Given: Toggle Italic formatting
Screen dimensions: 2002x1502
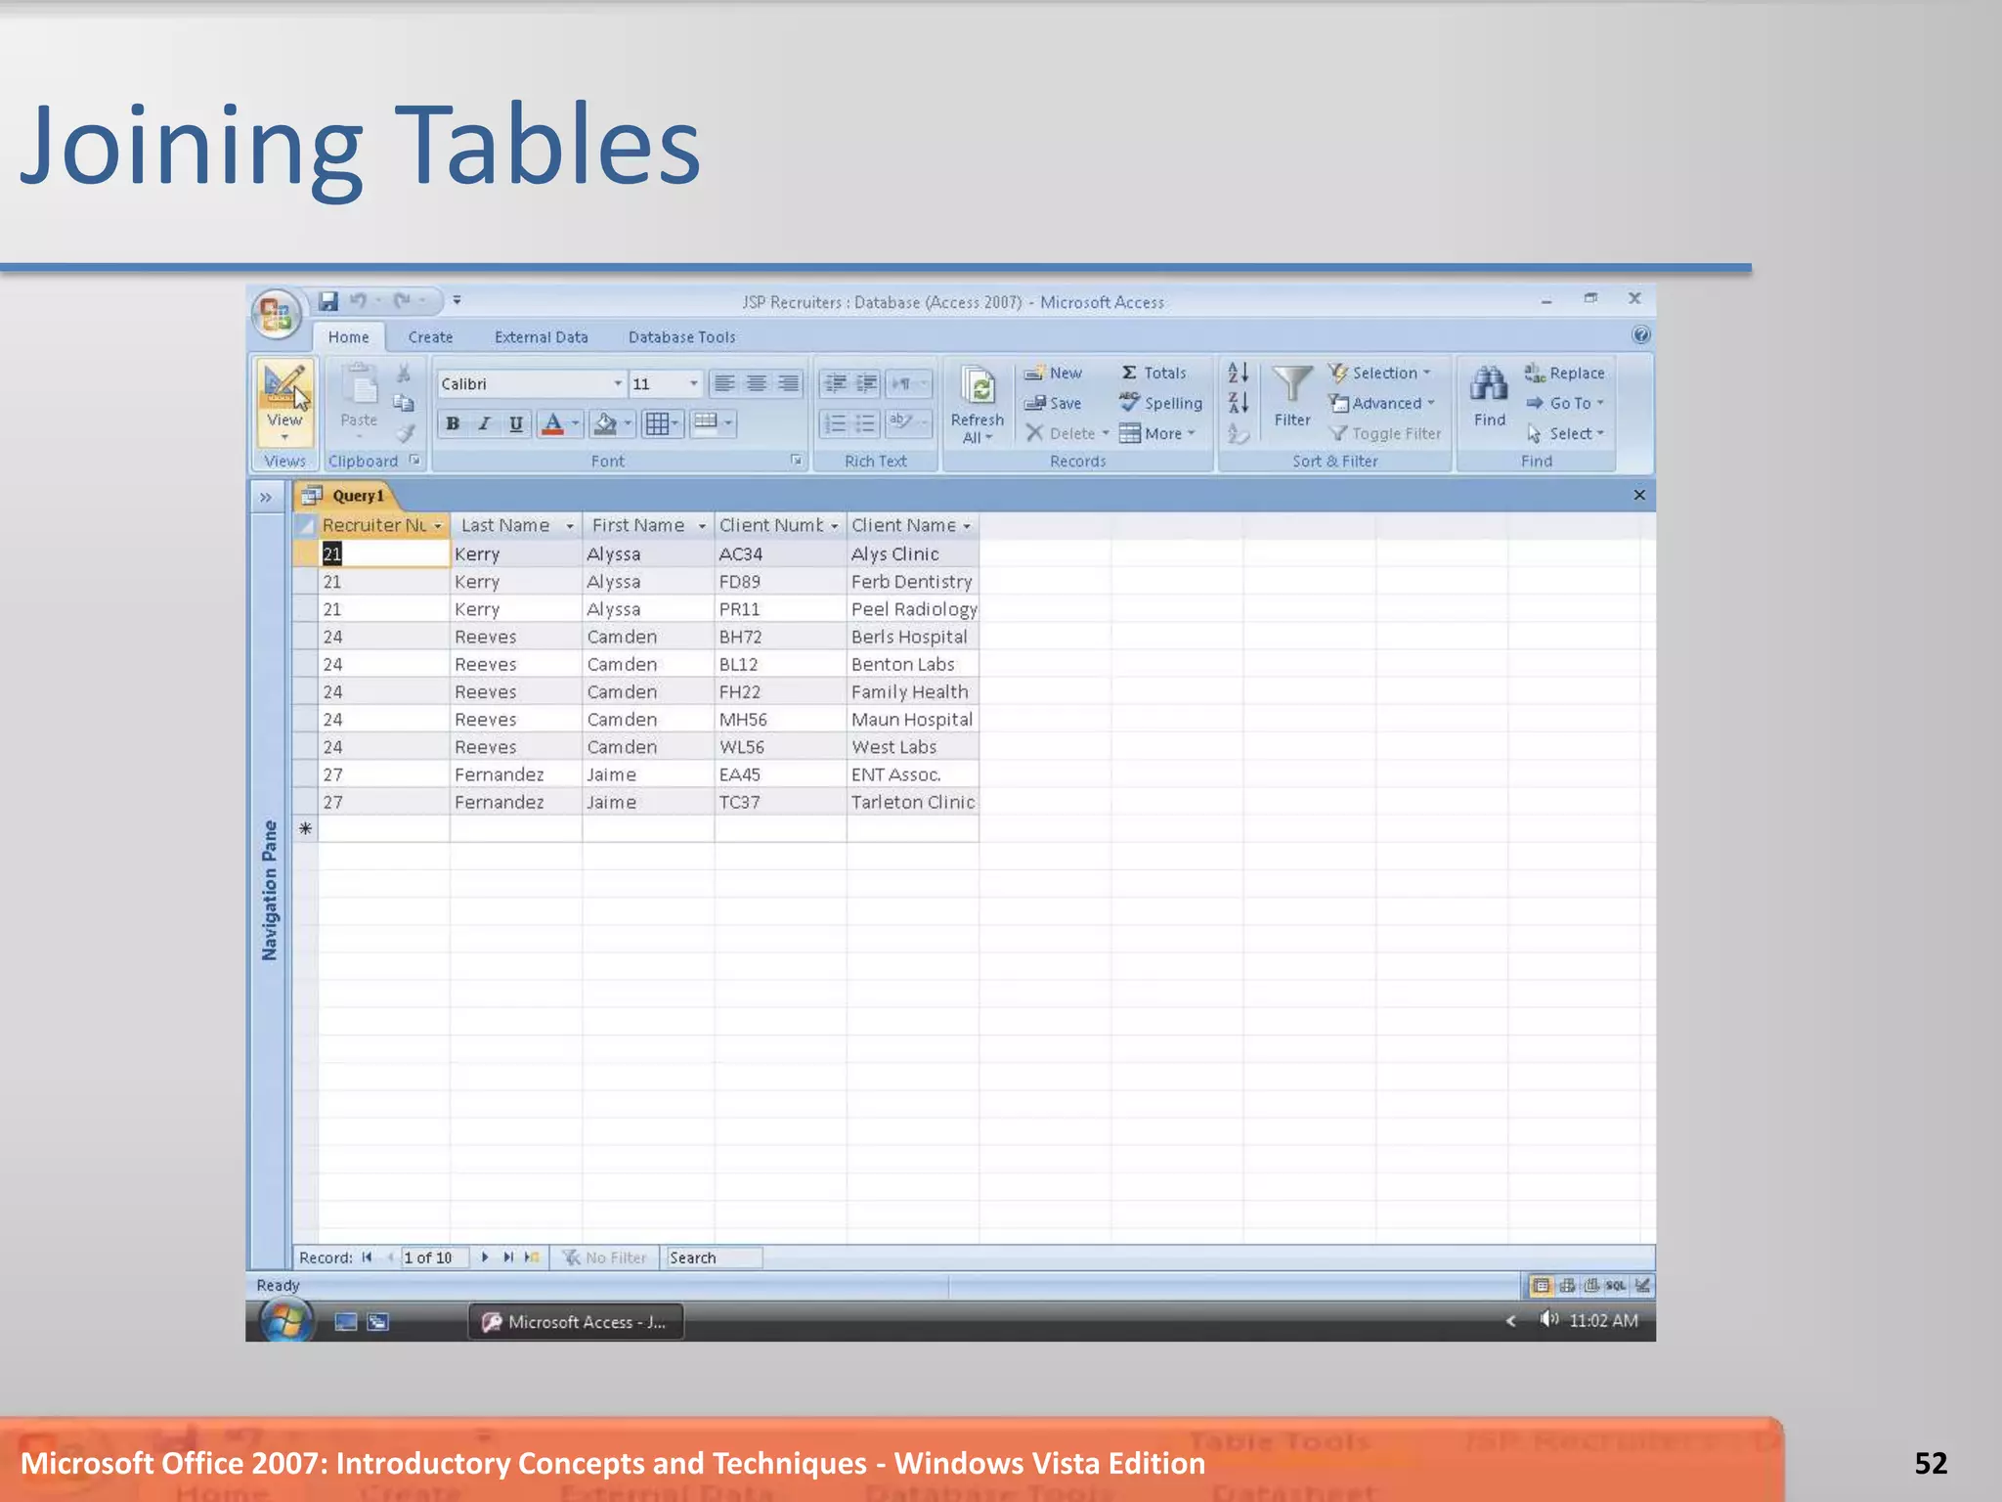Looking at the screenshot, I should [x=484, y=423].
